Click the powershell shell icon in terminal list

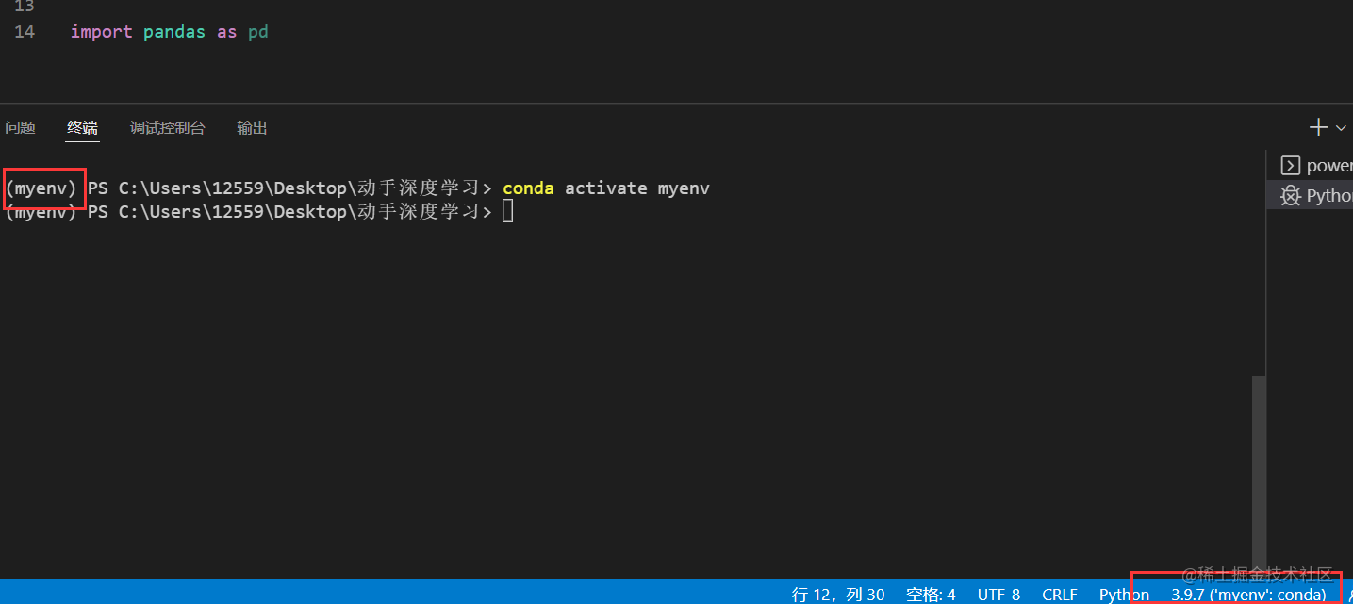pyautogui.click(x=1290, y=165)
